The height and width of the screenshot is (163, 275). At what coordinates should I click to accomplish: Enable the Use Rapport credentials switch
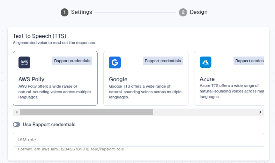click(16, 125)
